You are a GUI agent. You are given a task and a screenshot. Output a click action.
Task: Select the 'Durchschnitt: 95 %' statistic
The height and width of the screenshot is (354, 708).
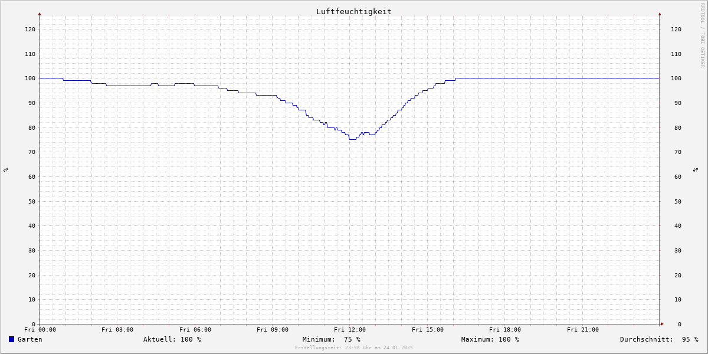point(659,339)
